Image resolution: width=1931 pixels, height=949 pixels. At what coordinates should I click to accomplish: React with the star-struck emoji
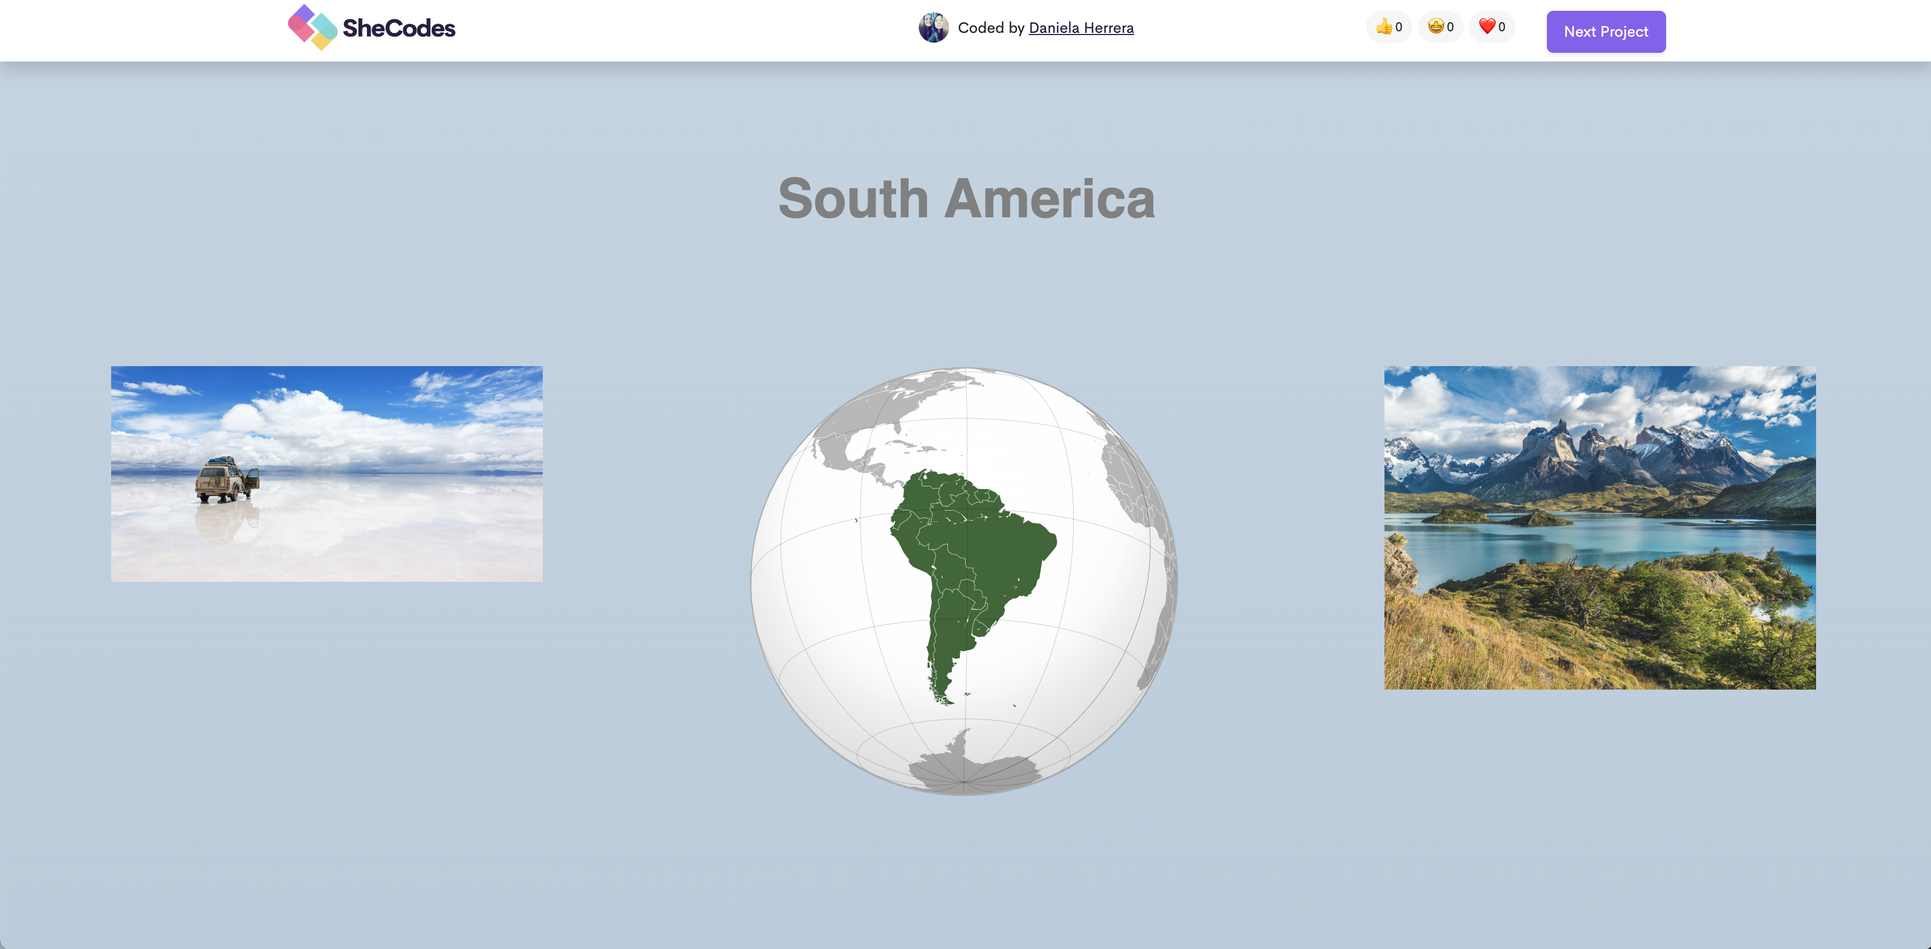1441,27
